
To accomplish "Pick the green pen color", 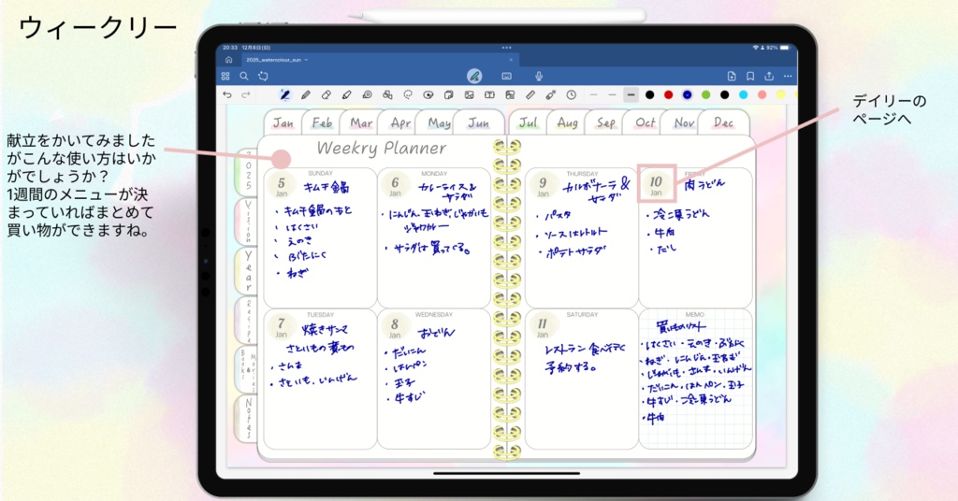I will point(705,95).
